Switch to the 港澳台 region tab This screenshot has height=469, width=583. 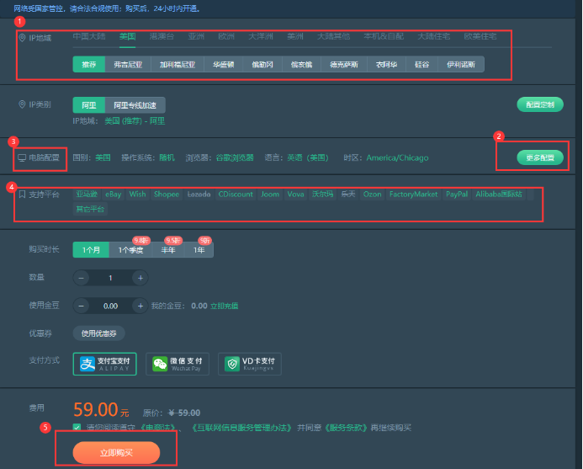(x=162, y=36)
